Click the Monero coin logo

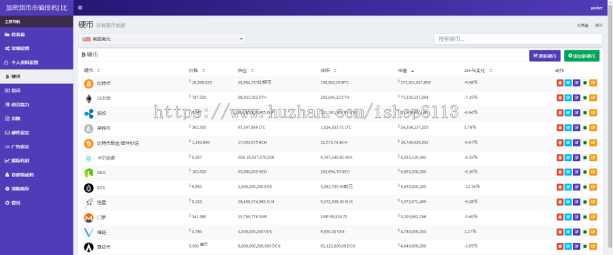click(89, 218)
